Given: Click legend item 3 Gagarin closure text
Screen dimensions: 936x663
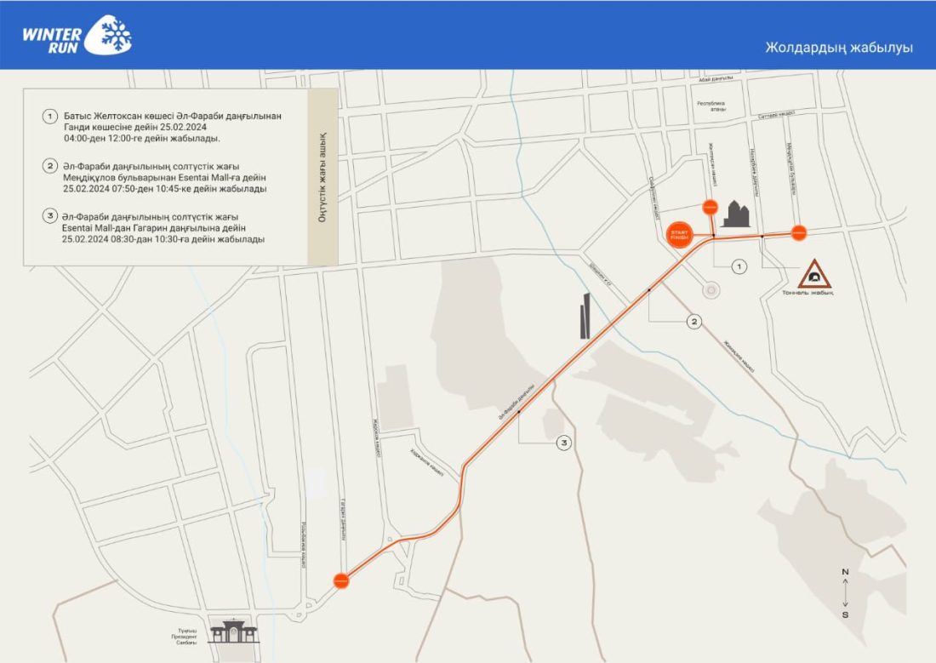Looking at the screenshot, I should pos(163,228).
